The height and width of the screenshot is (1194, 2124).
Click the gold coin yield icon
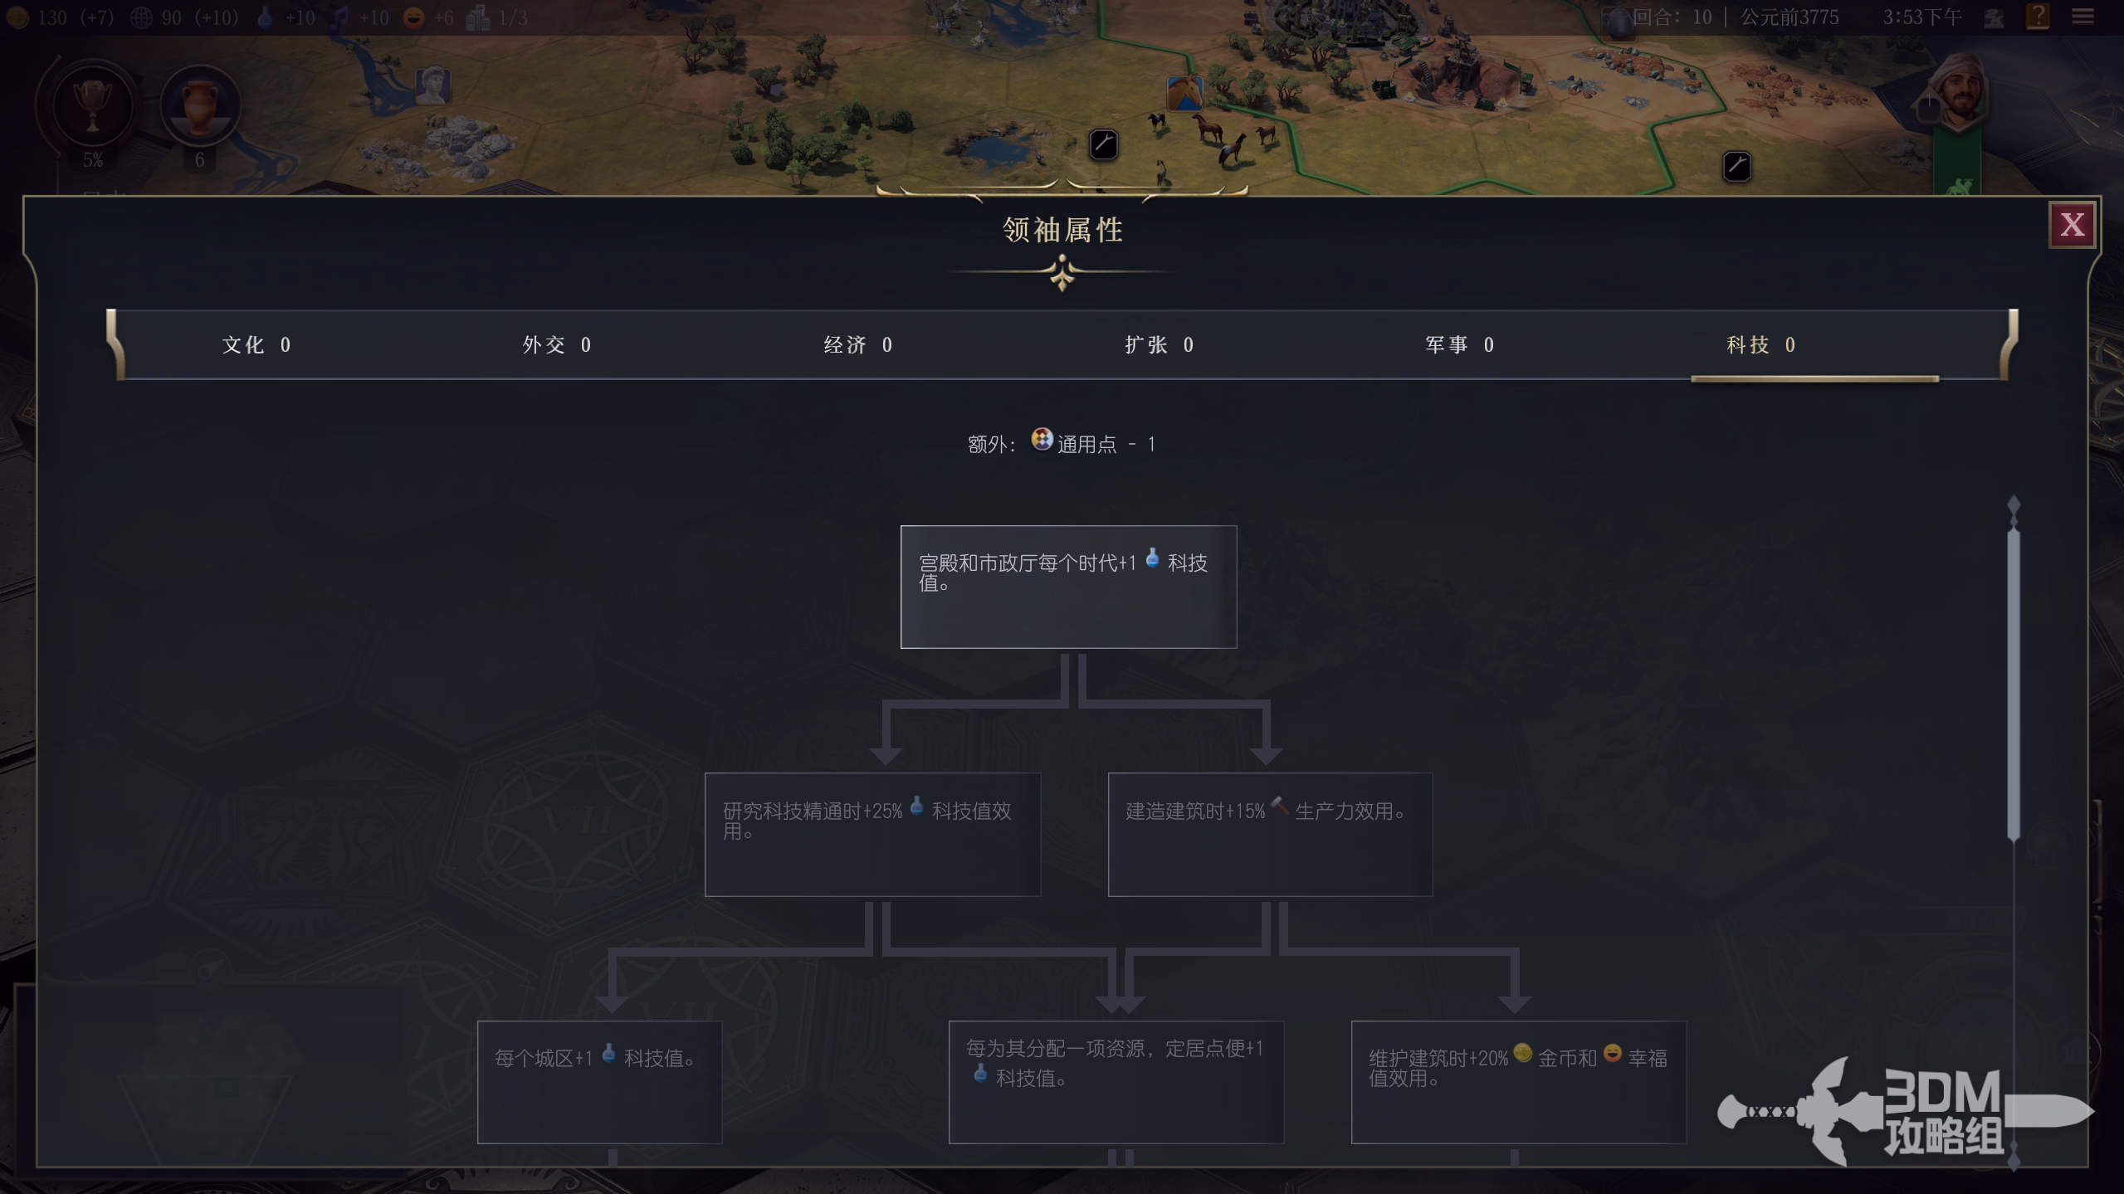[18, 17]
